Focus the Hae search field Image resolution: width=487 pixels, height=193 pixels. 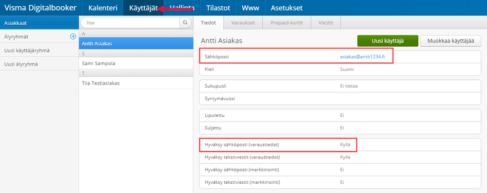[131, 23]
